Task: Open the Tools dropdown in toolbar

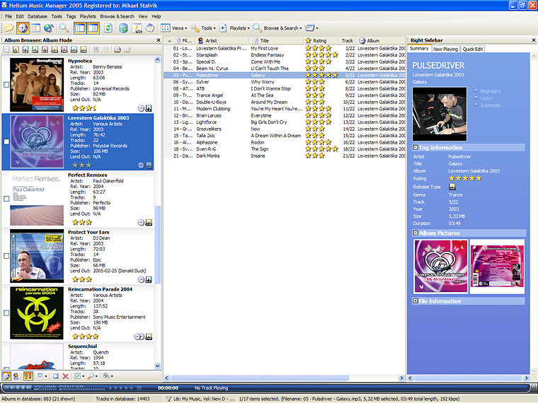Action: pyautogui.click(x=203, y=28)
